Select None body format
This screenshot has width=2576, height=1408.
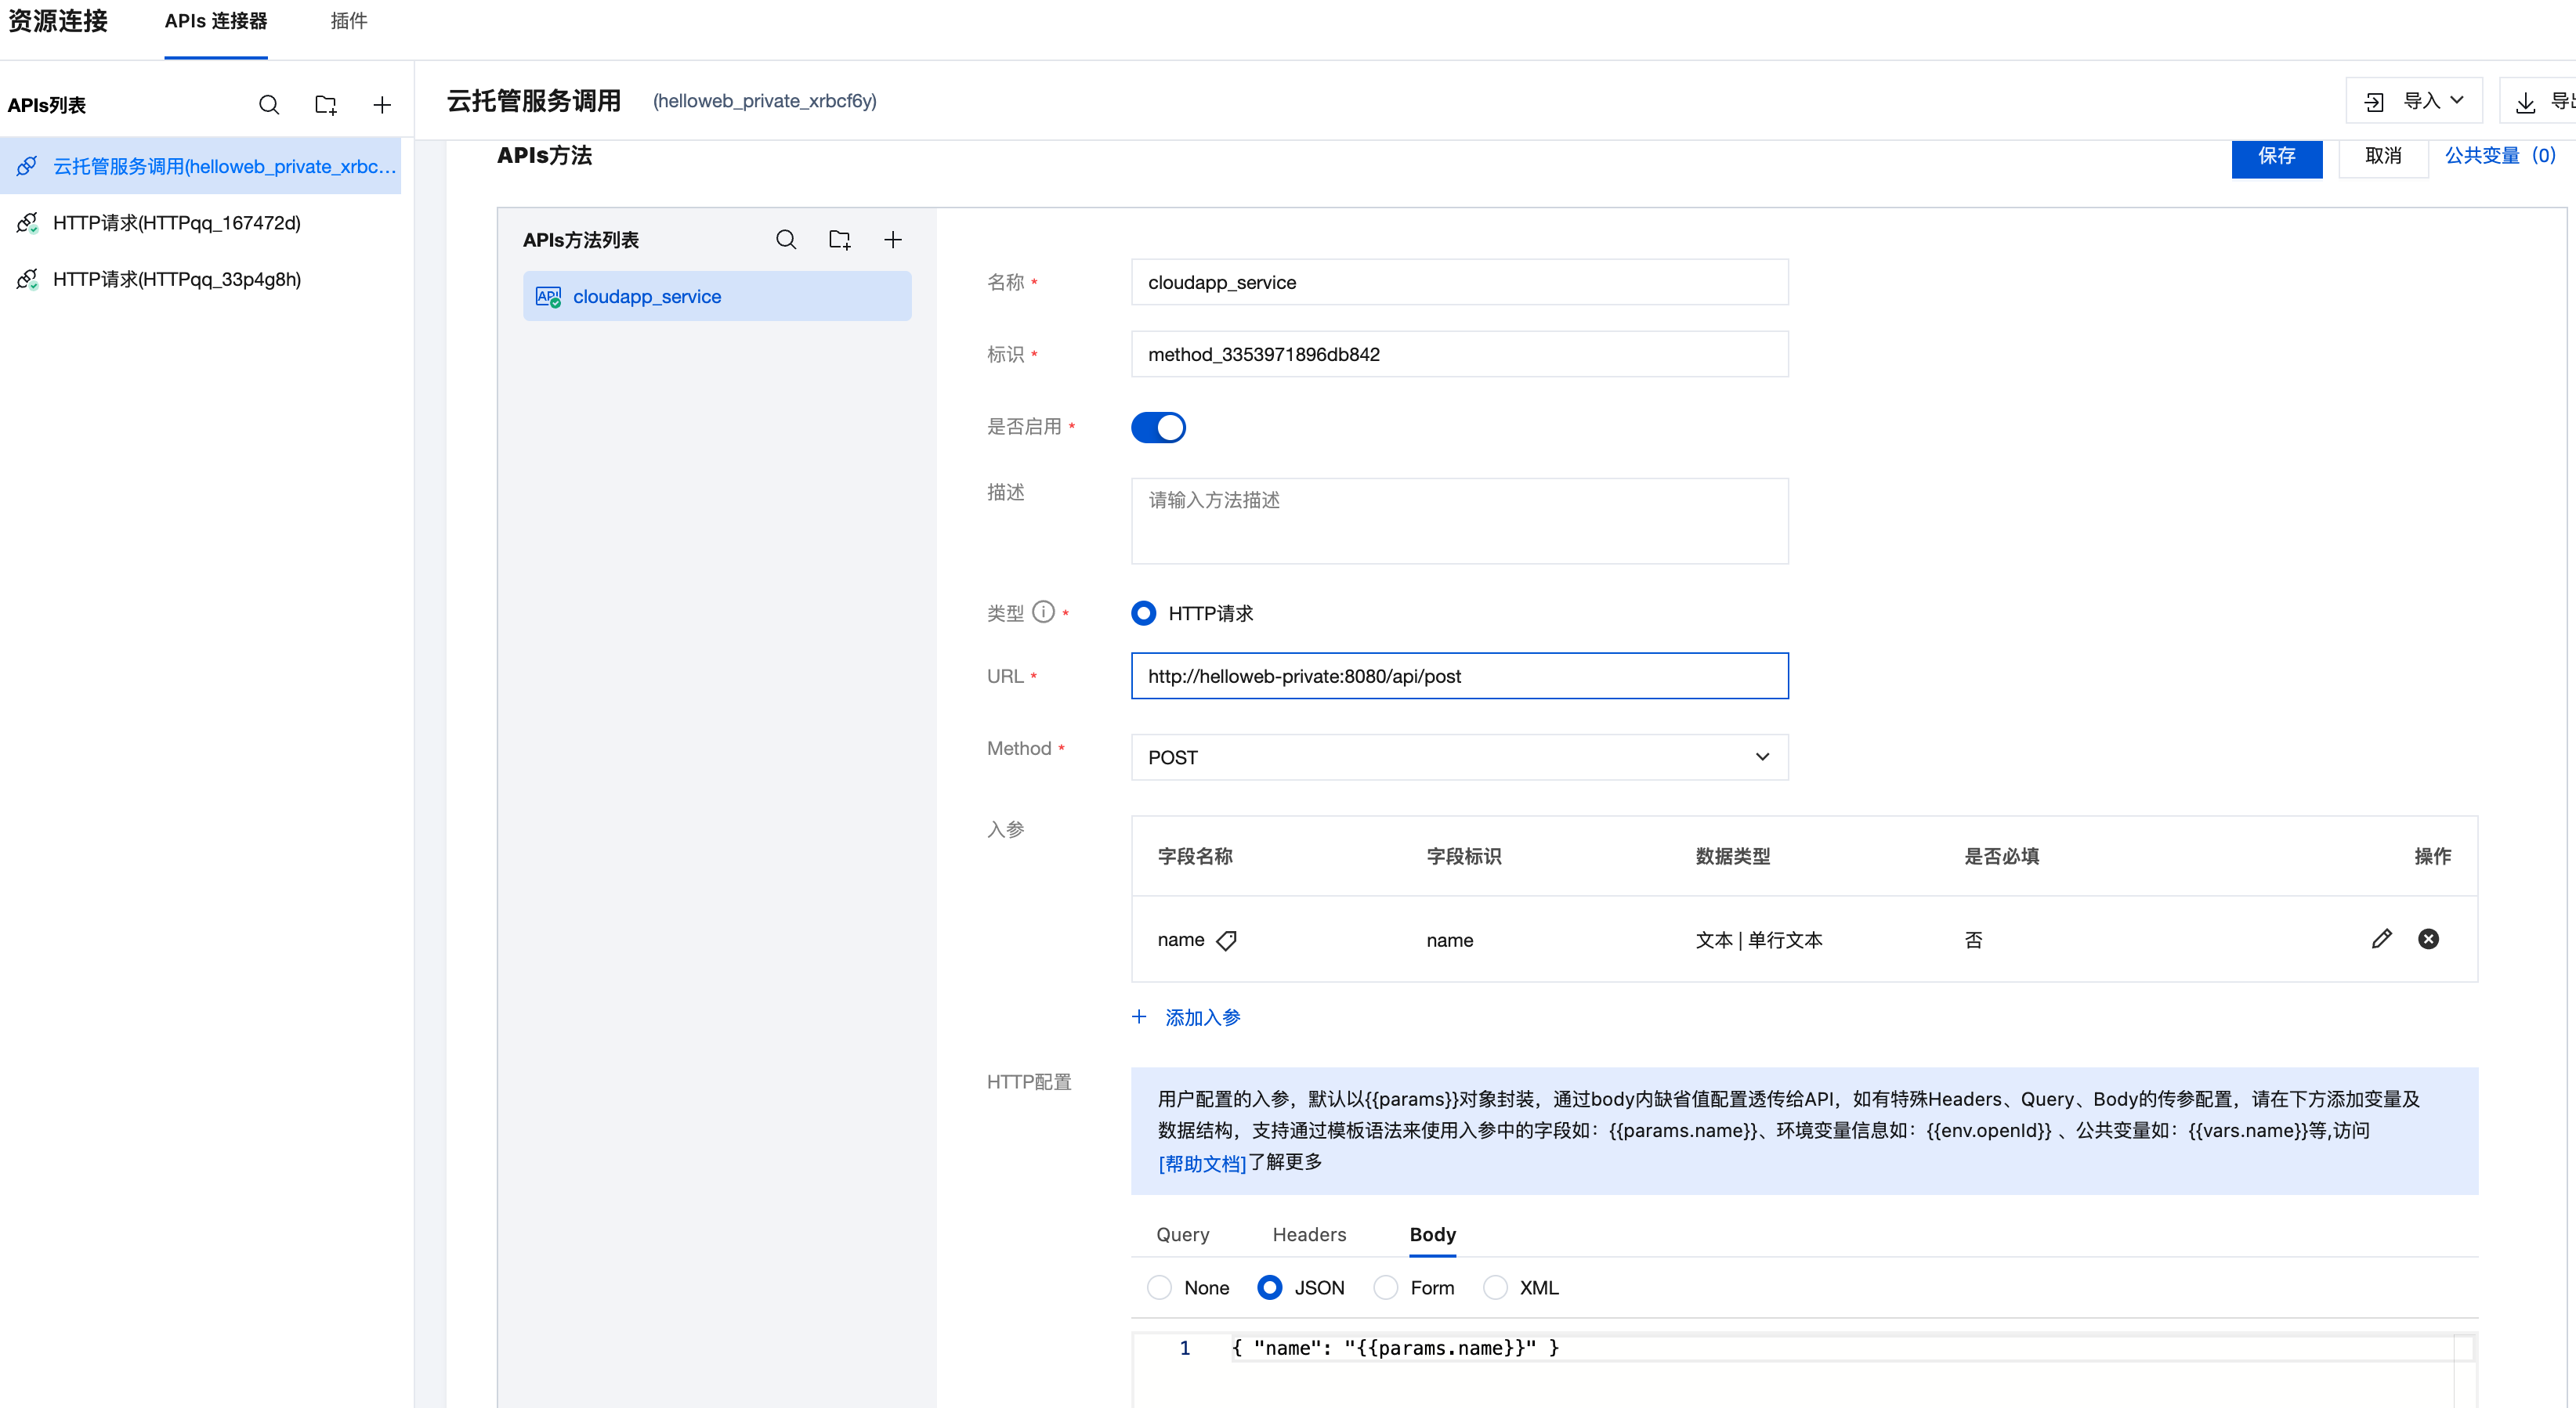[x=1159, y=1287]
